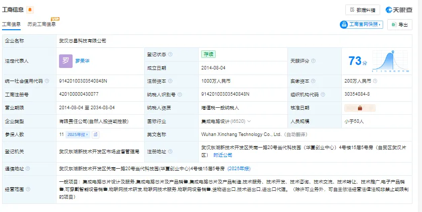Open the (2025年报) link in 通信地址
The width and height of the screenshot is (422, 212).
click(239, 169)
